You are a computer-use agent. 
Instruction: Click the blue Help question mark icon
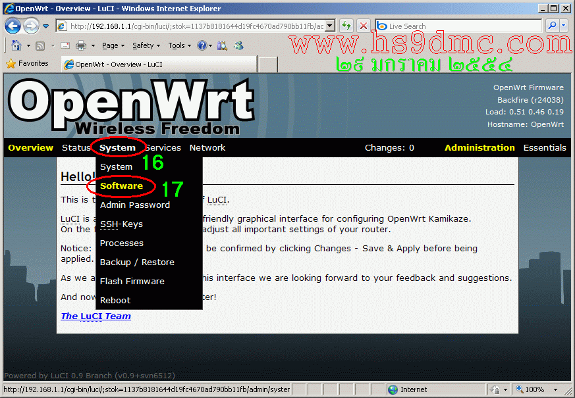[202, 45]
